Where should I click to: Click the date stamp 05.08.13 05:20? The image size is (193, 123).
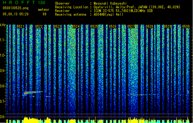click(x=16, y=14)
